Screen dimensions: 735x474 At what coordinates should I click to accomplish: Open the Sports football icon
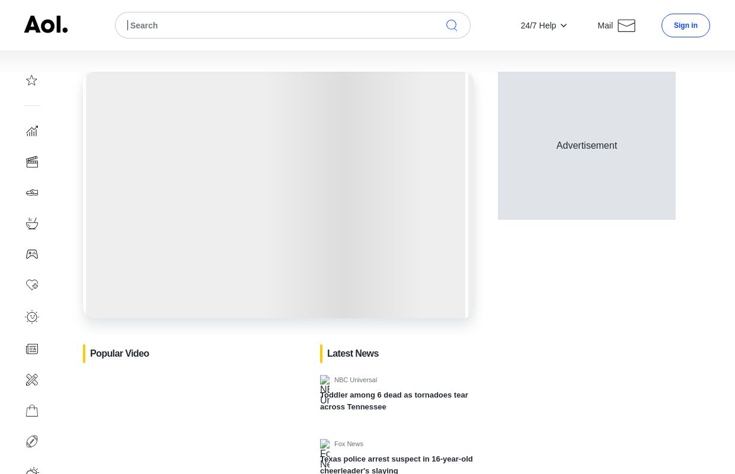click(32, 441)
